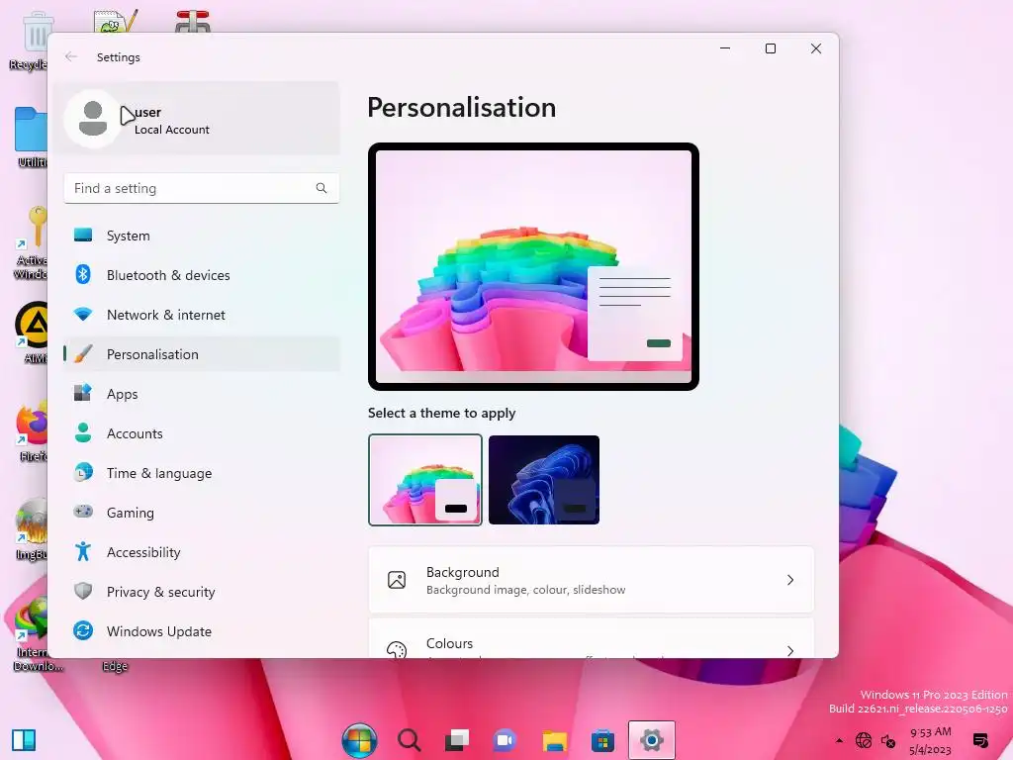Click the Accessibility figure icon
Viewport: 1013px width, 760px height.
[x=83, y=551]
